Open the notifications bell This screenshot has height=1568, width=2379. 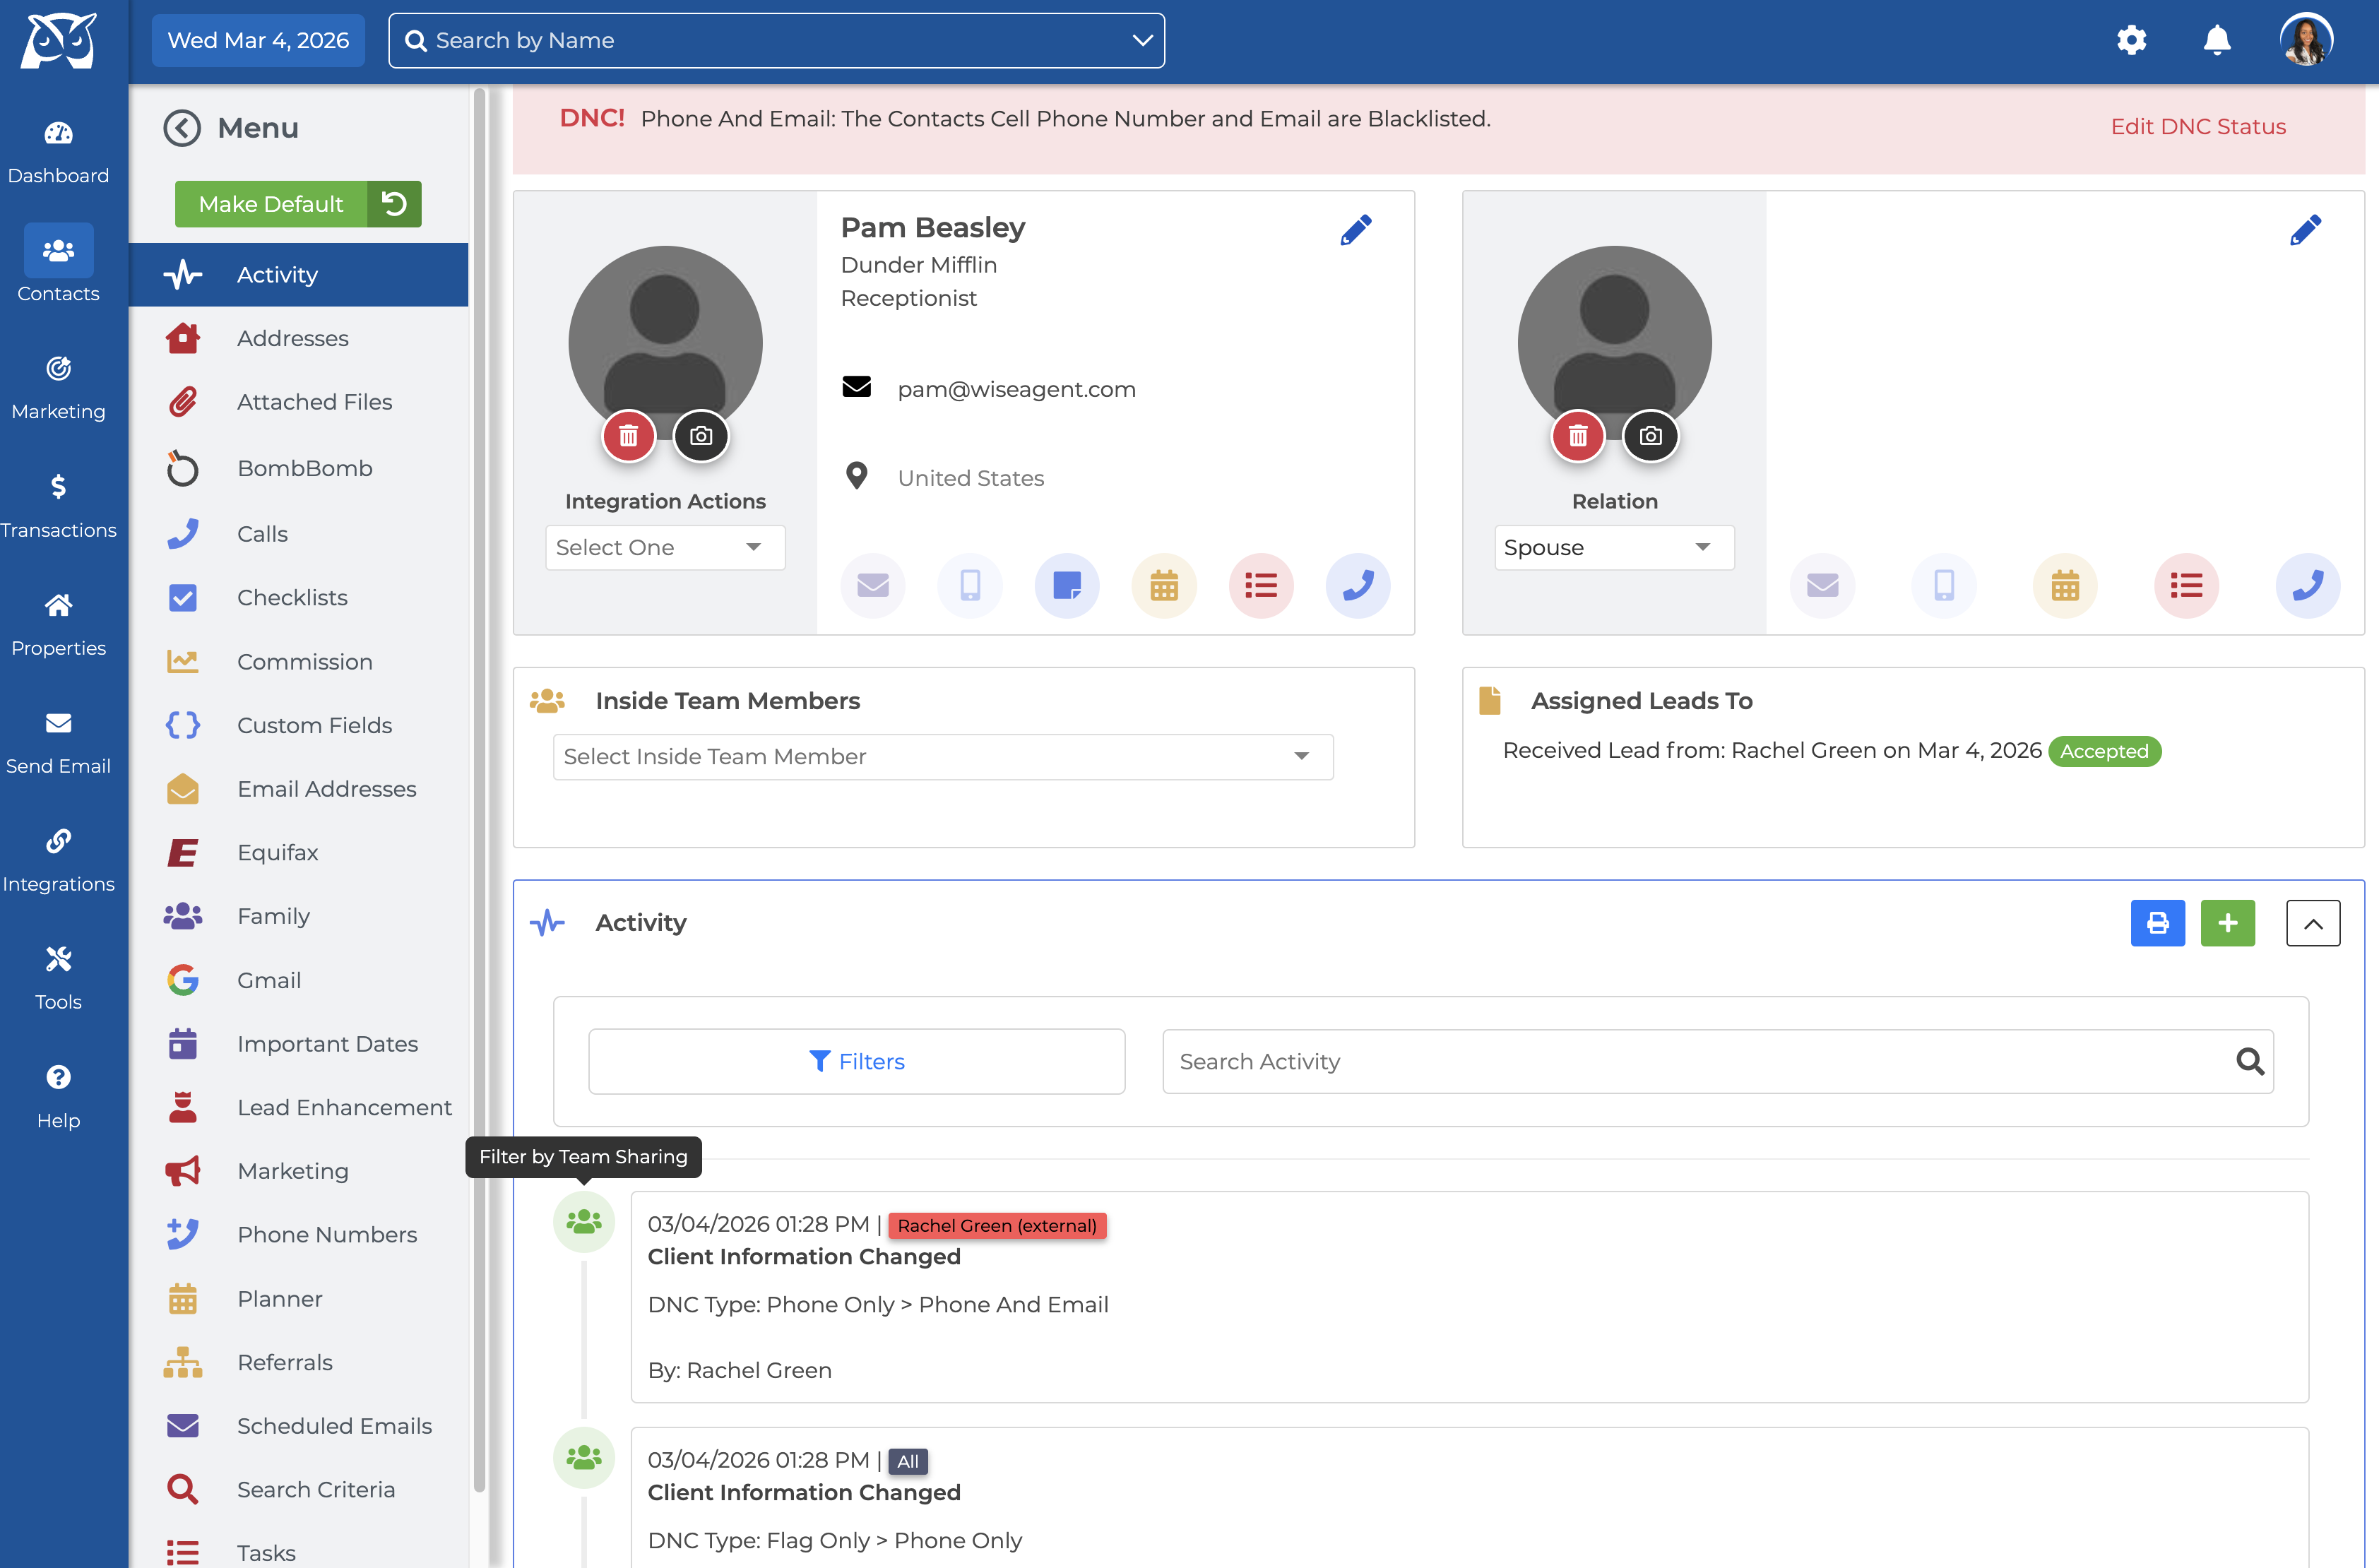click(2217, 40)
